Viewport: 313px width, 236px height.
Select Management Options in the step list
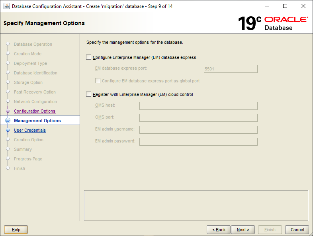pos(37,121)
